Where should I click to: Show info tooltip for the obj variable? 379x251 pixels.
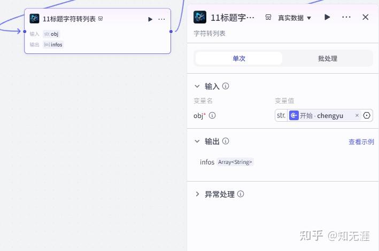(x=212, y=115)
